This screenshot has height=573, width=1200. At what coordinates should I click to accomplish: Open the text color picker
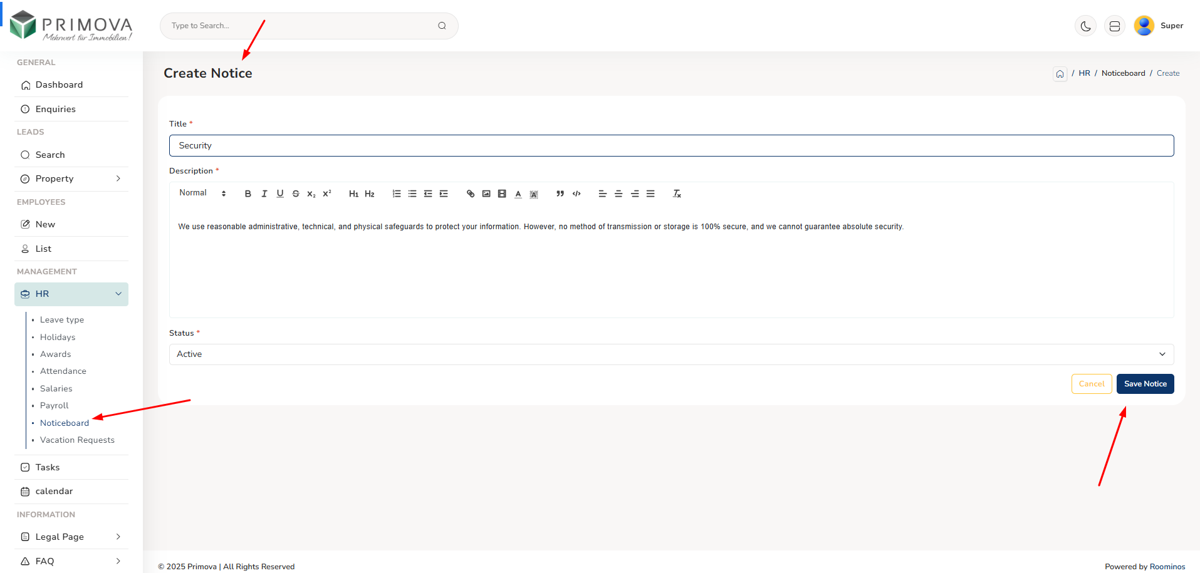pos(518,194)
